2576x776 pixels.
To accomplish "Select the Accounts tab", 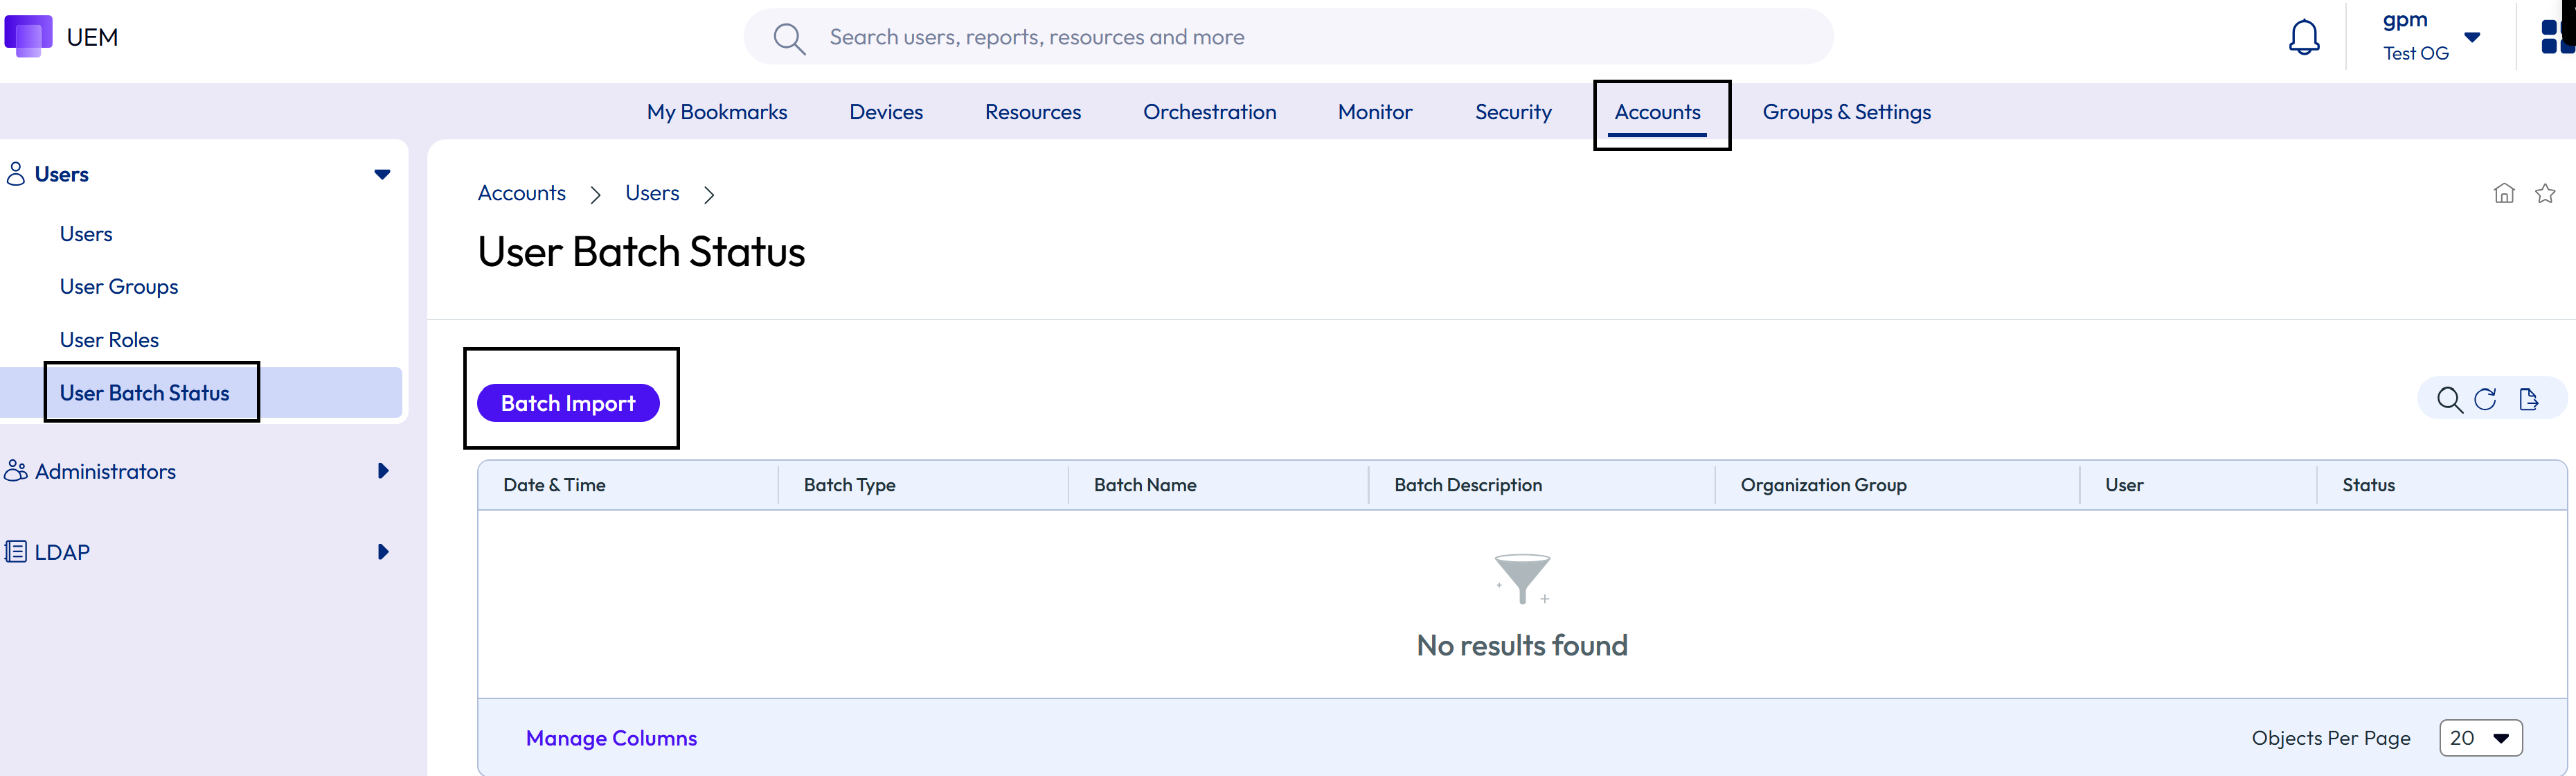I will click(1657, 112).
